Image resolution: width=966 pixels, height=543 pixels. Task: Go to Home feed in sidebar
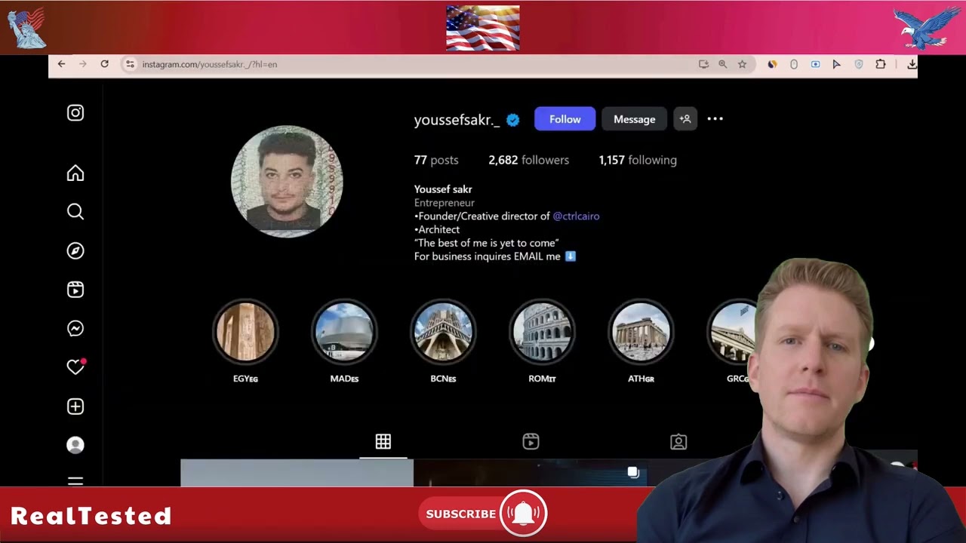(75, 173)
